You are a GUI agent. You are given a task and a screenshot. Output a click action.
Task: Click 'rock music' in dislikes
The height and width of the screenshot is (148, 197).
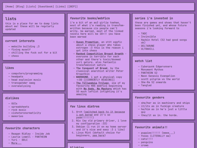(x=19, y=110)
